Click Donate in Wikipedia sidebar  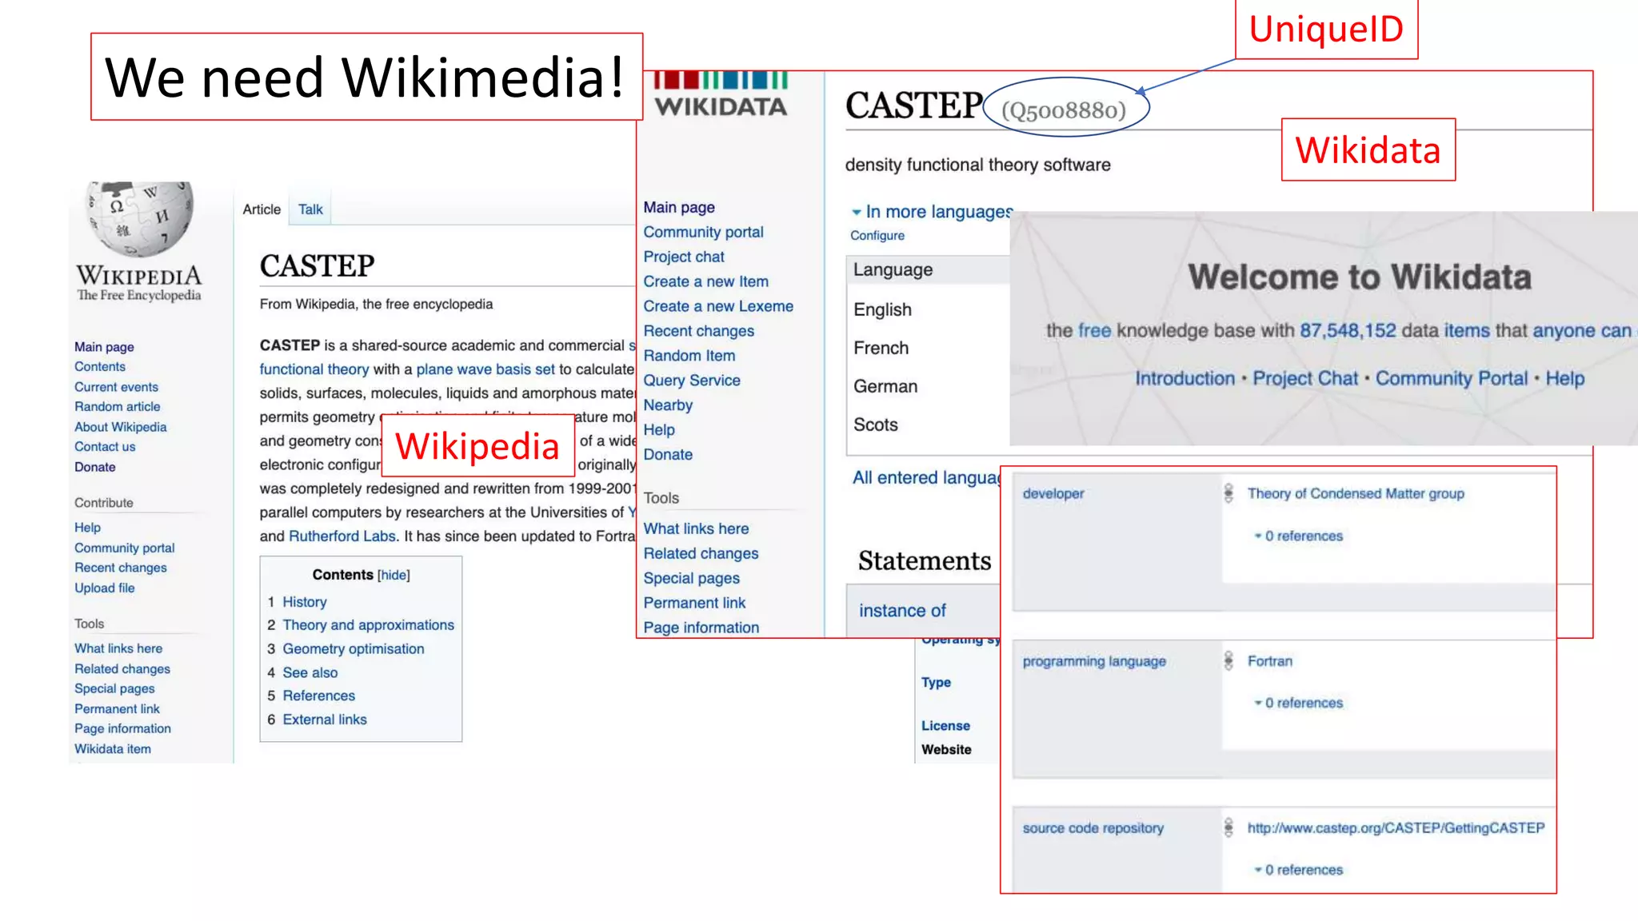click(95, 467)
